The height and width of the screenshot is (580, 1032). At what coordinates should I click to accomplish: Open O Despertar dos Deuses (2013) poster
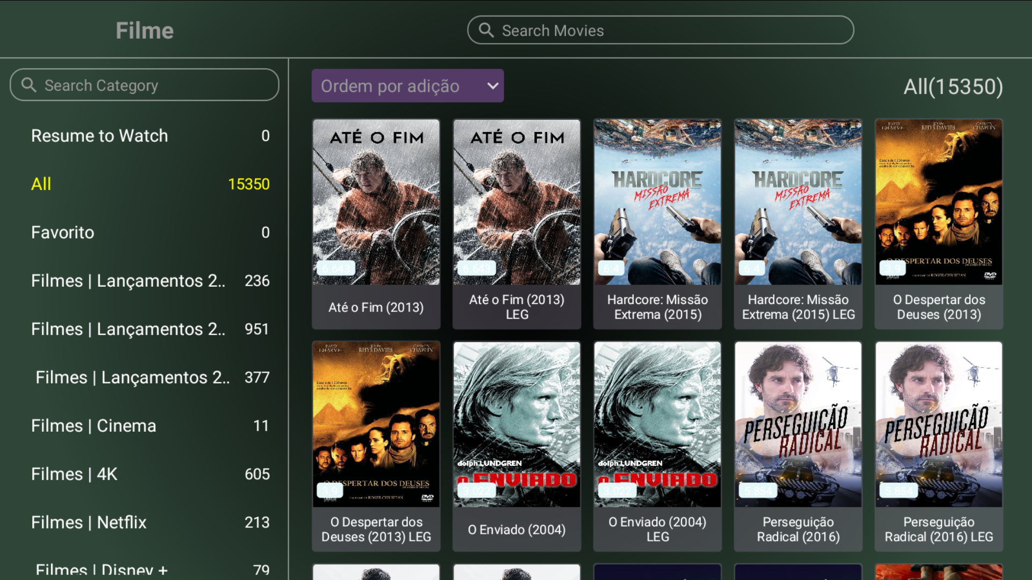(938, 202)
